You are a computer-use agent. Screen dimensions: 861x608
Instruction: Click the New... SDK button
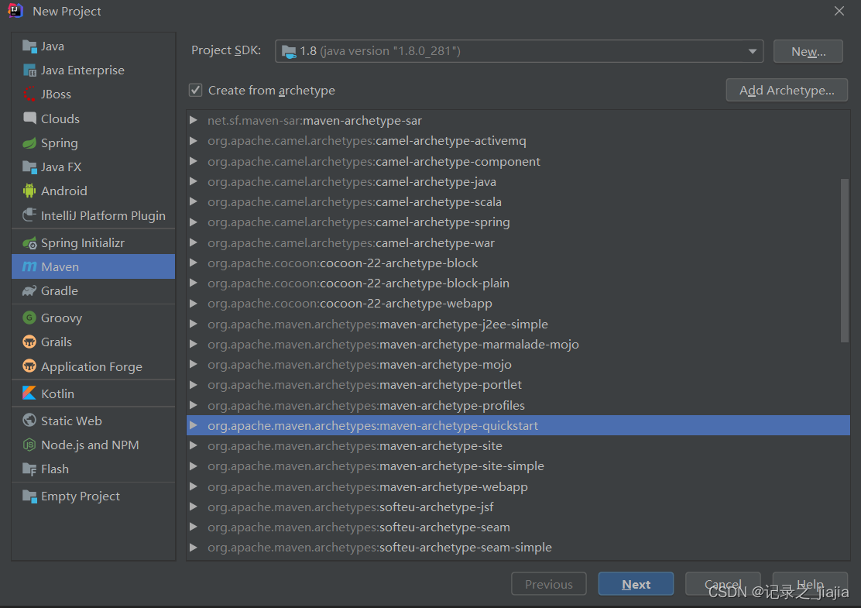[x=808, y=51]
